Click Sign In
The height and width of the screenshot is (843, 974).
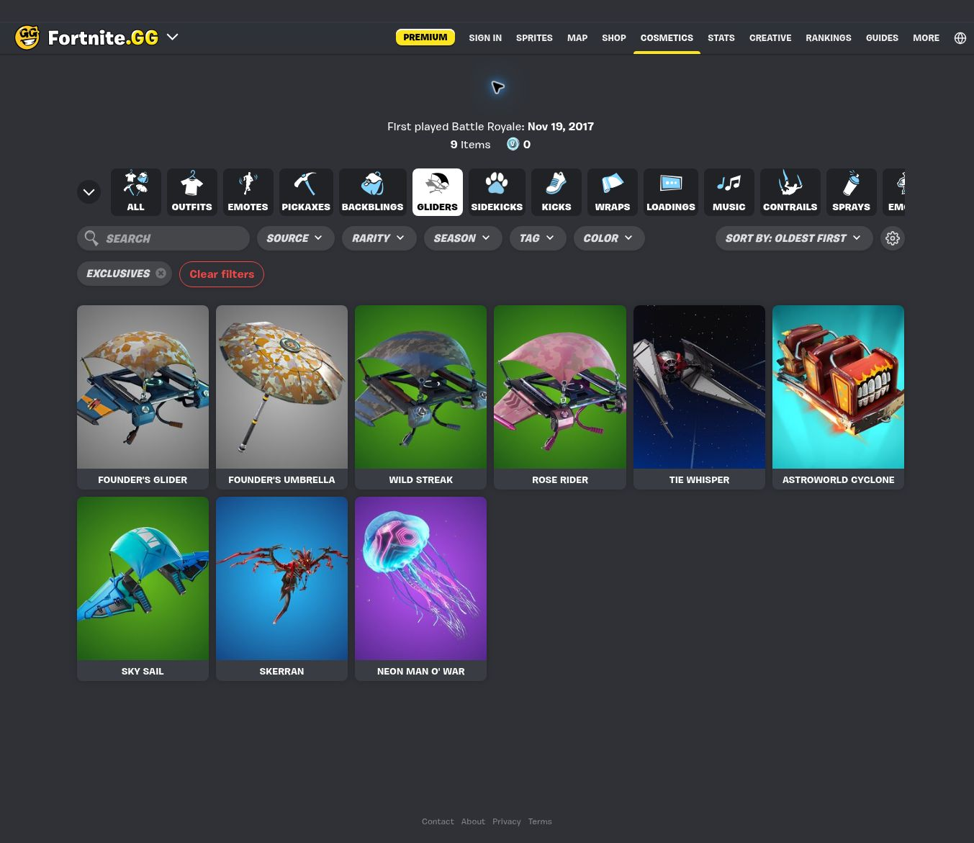pos(485,38)
